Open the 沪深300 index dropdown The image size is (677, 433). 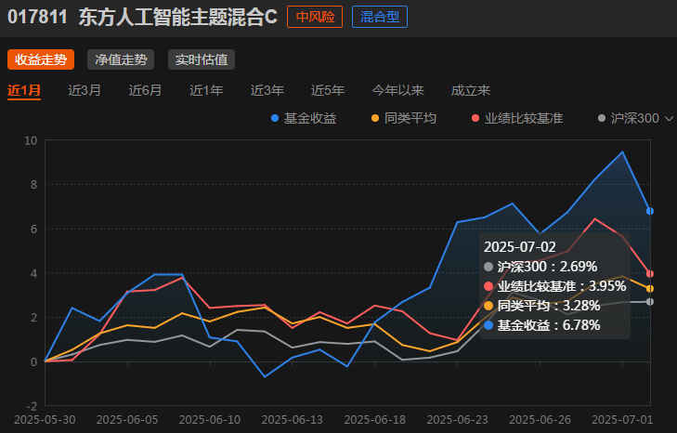tap(635, 118)
